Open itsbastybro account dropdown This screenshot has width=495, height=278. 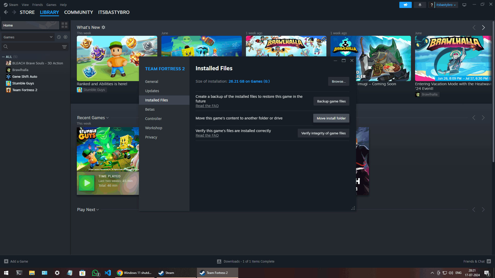pyautogui.click(x=446, y=5)
